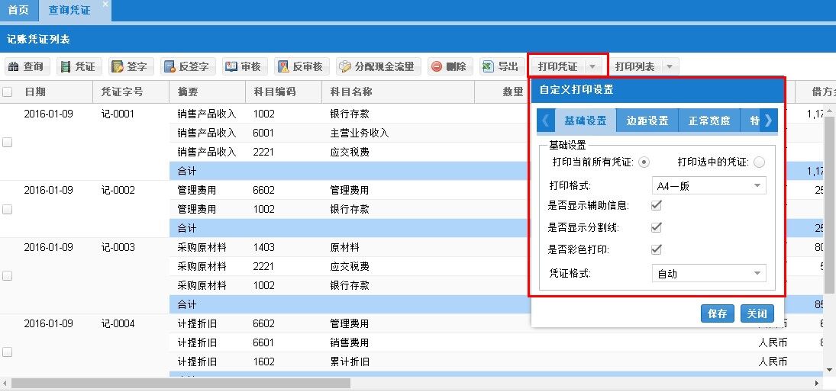The image size is (836, 392).
Task: Click the 查询 binoculars toolbar icon
Action: pyautogui.click(x=14, y=67)
